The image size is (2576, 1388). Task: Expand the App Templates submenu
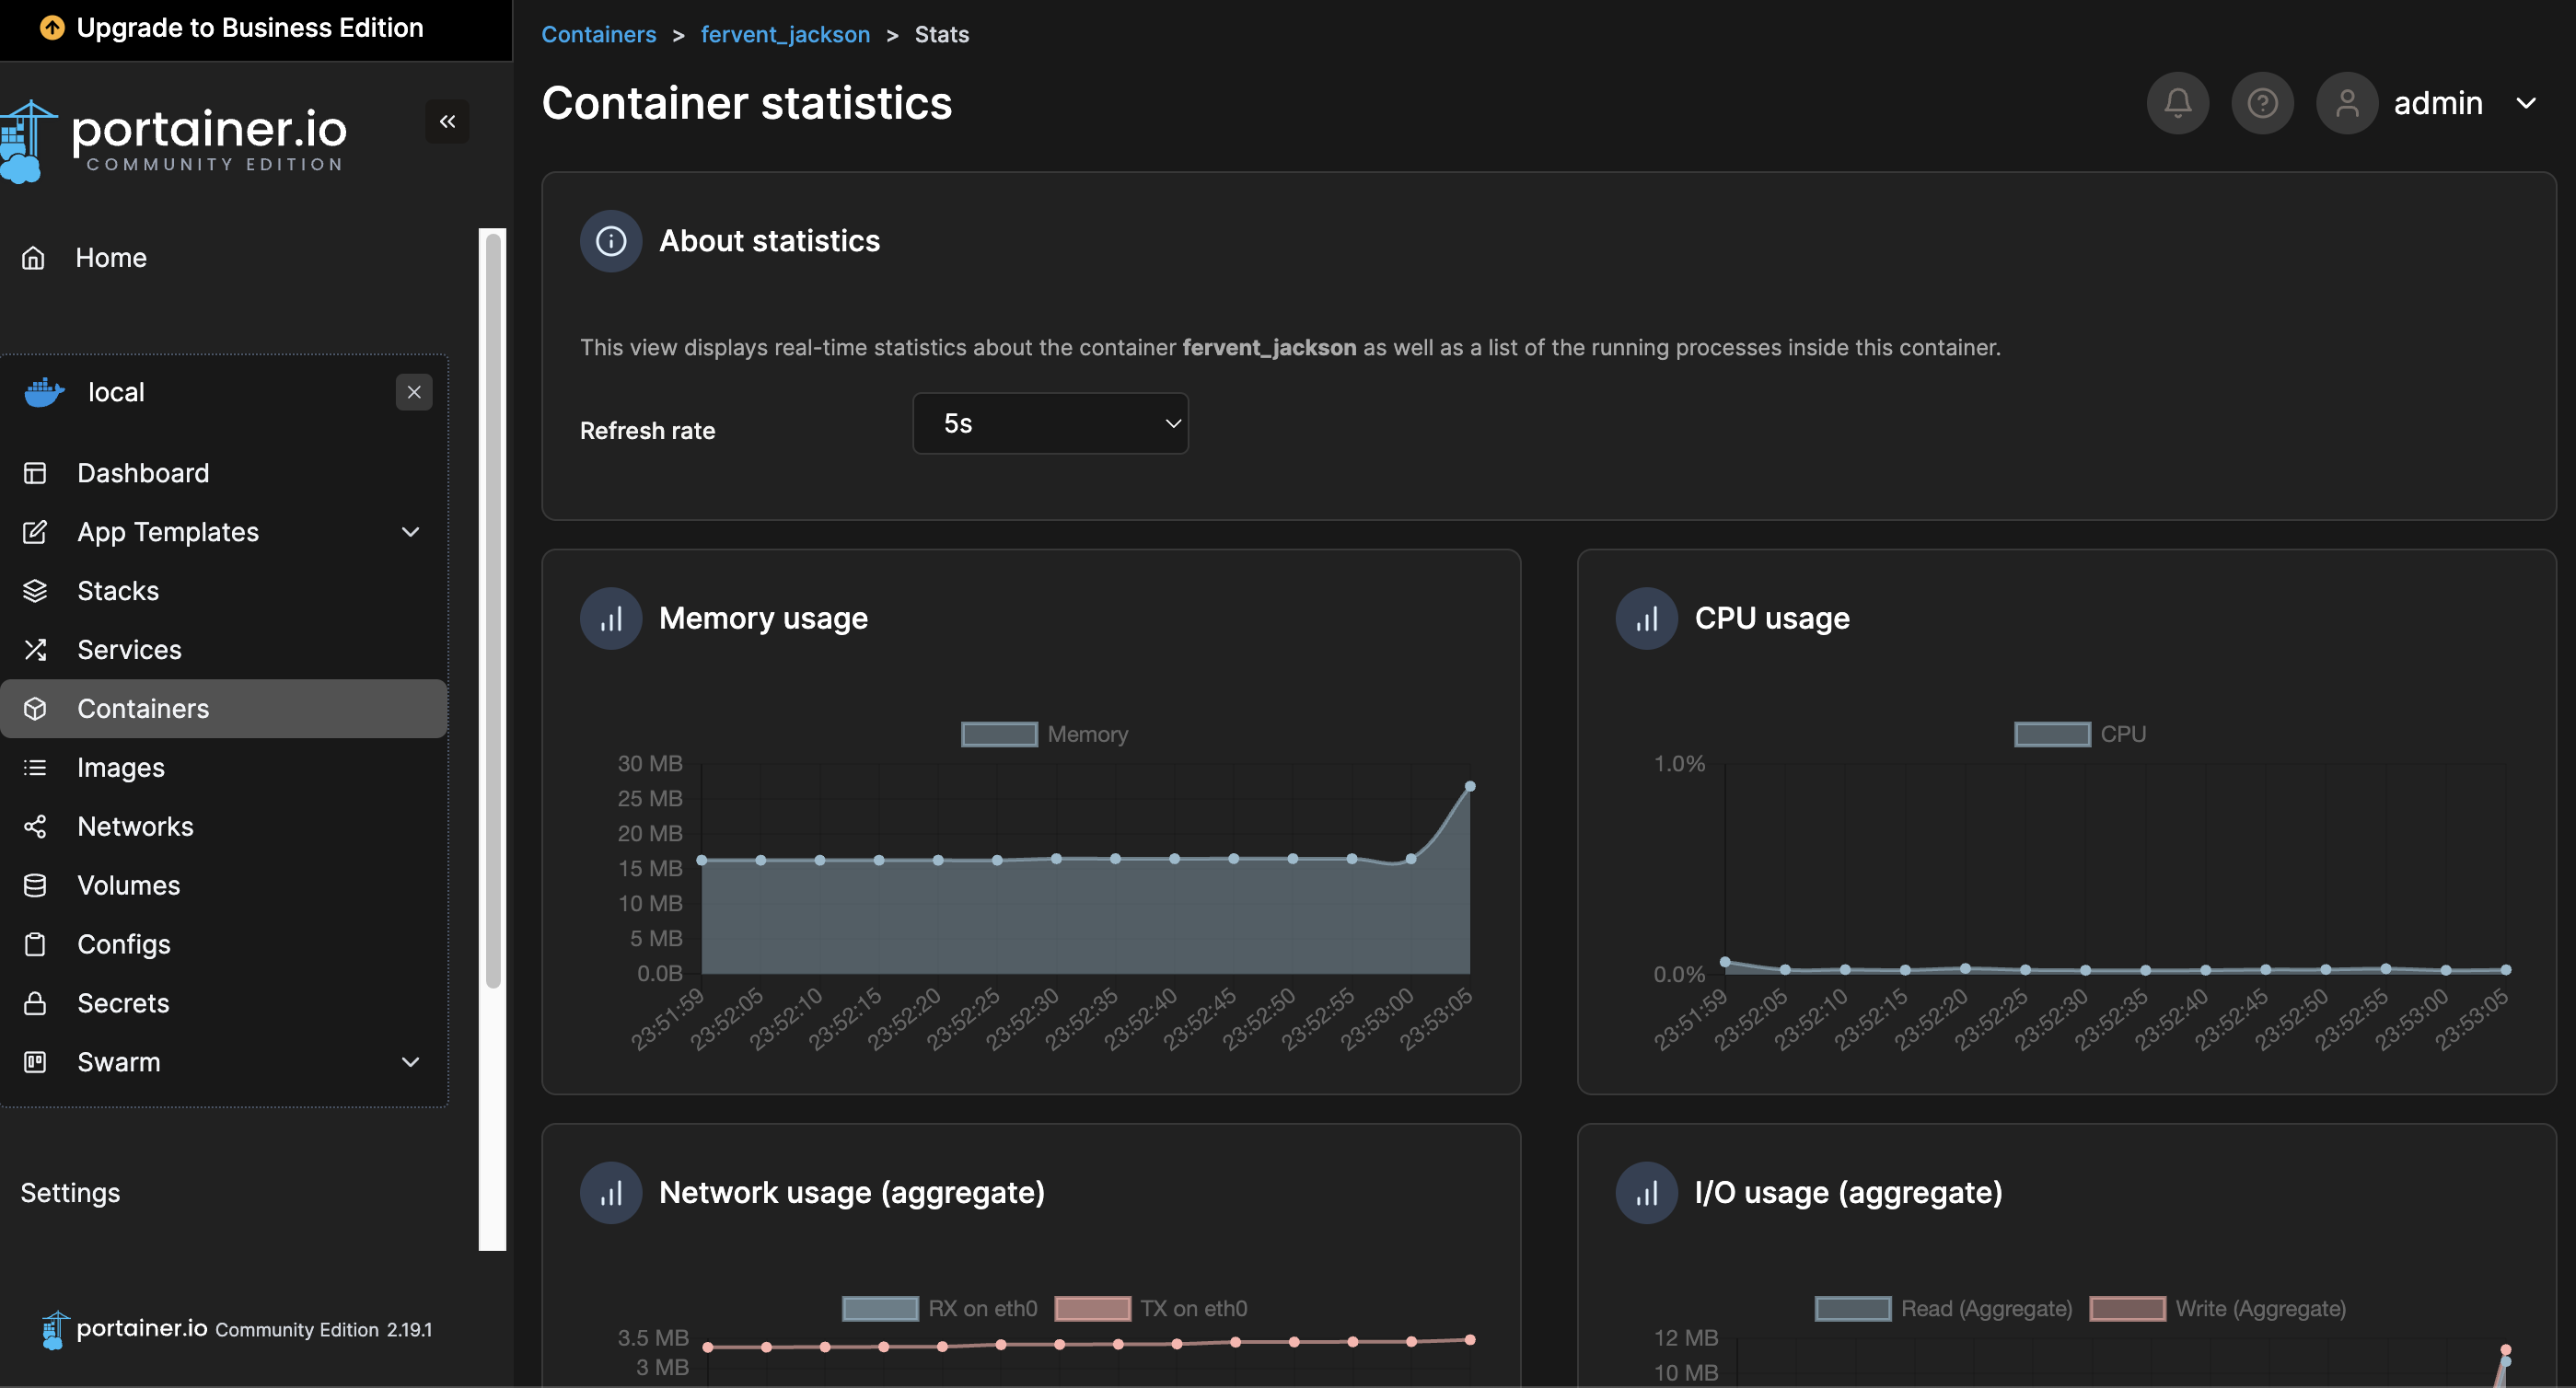[410, 532]
